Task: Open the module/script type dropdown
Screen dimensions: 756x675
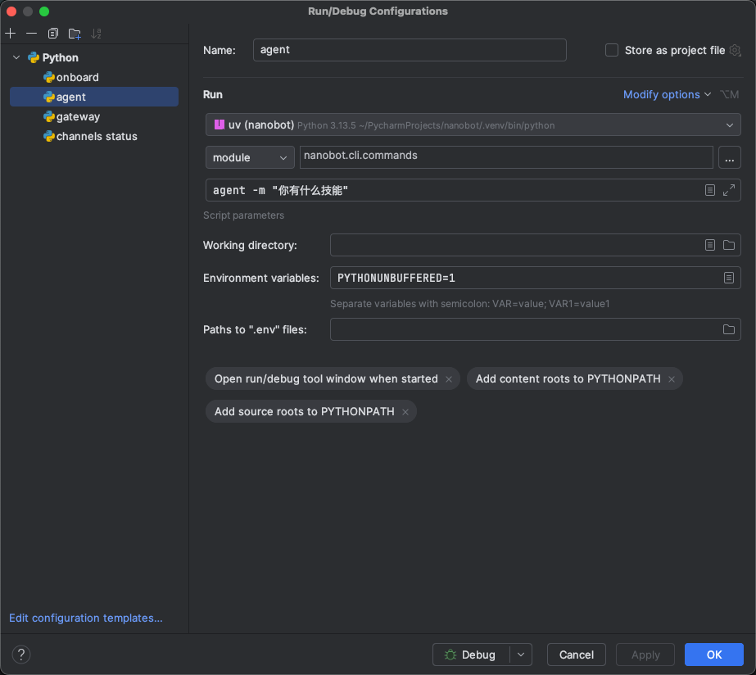Action: pyautogui.click(x=250, y=157)
